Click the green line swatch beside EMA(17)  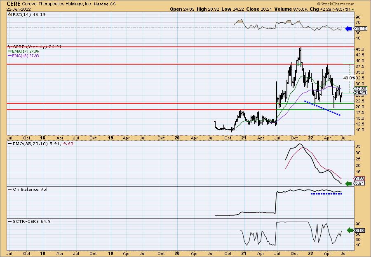pos(10,51)
